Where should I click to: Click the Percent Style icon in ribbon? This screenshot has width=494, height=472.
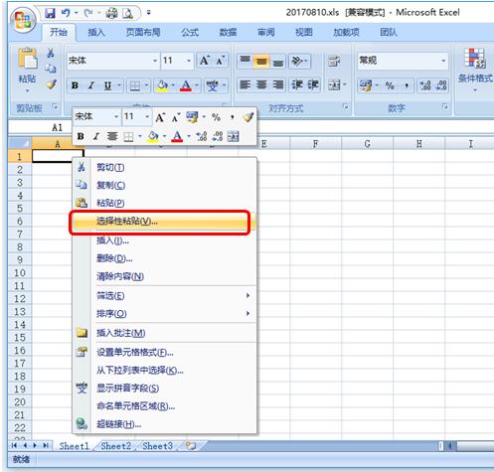pos(390,85)
